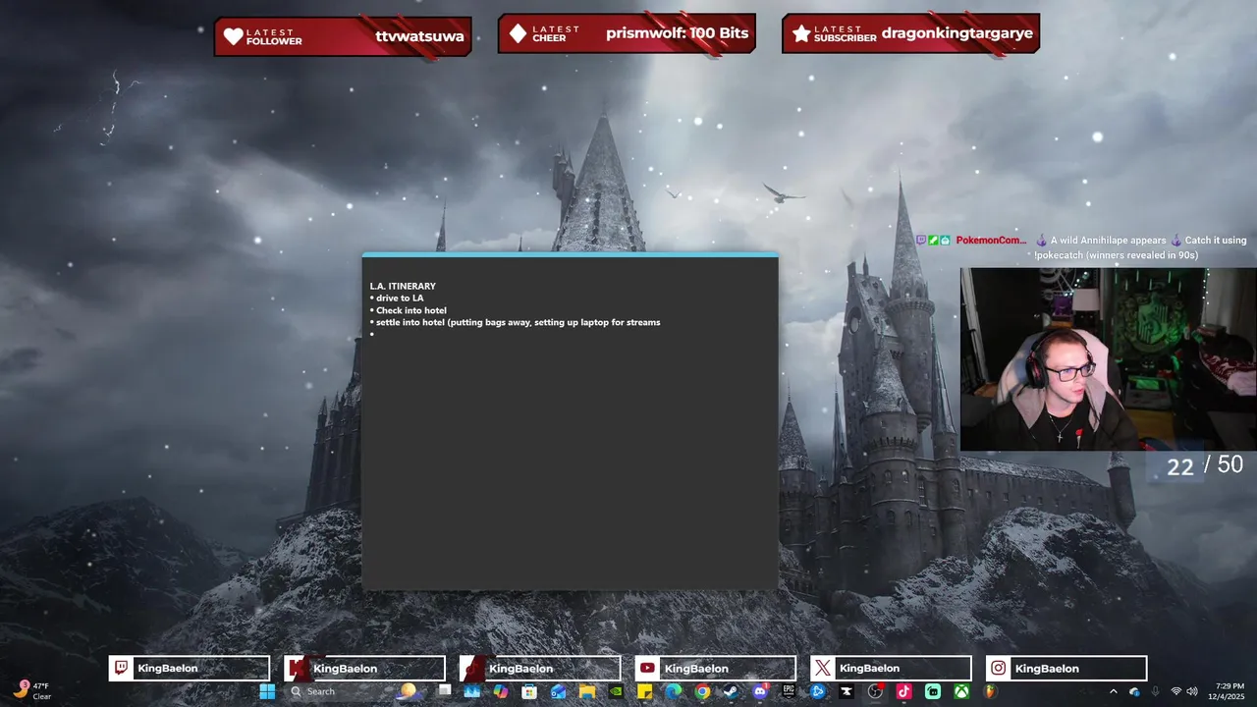Click the 'settle into hotel' note line
The image size is (1257, 707).
pyautogui.click(x=516, y=322)
